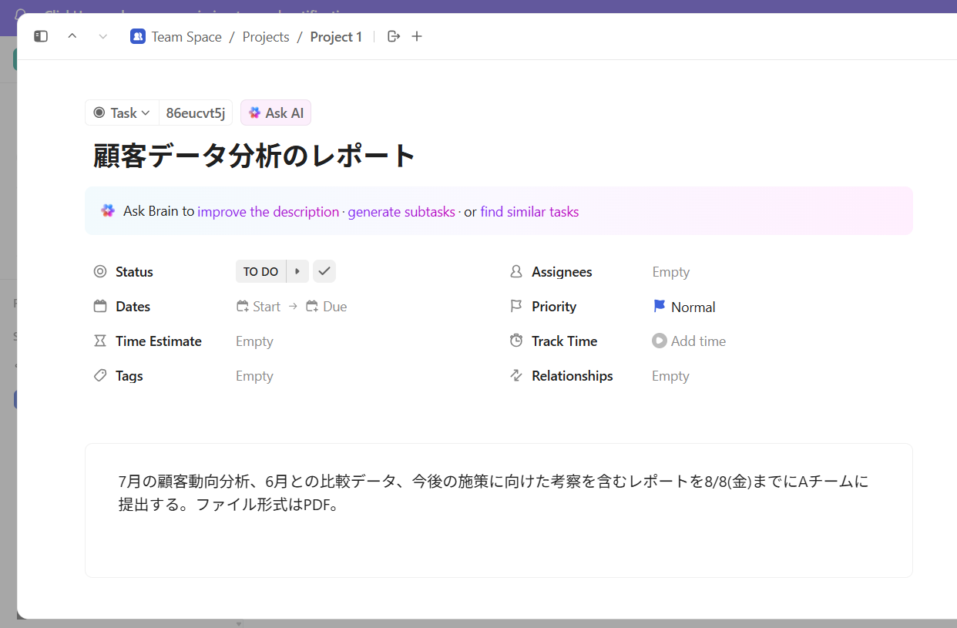Open the TO DO status selector
This screenshot has height=628, width=957.
pos(260,271)
